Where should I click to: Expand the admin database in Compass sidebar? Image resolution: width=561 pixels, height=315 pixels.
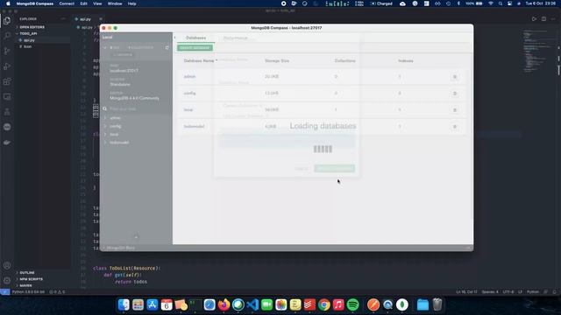(x=105, y=118)
